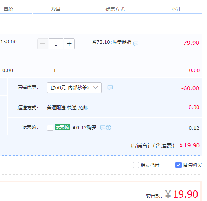The width and height of the screenshot is (207, 201).
Task: Click the 省78.10:热卖促销 discount text
Action: pyautogui.click(x=111, y=42)
